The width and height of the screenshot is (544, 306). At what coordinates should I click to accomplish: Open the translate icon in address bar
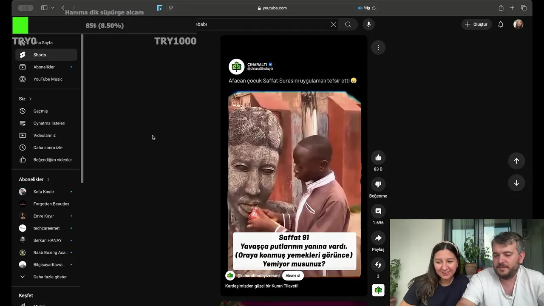coord(367,8)
